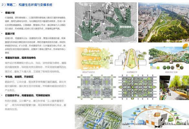The width and height of the screenshot is (189, 129).
Task: Select the aerial riverside park photo
Action: click(x=163, y=22)
